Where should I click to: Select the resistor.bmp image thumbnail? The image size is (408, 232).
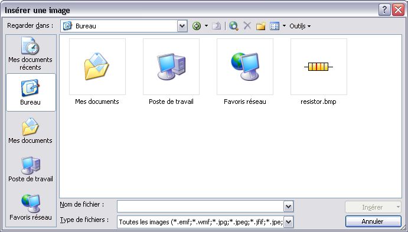tap(319, 67)
